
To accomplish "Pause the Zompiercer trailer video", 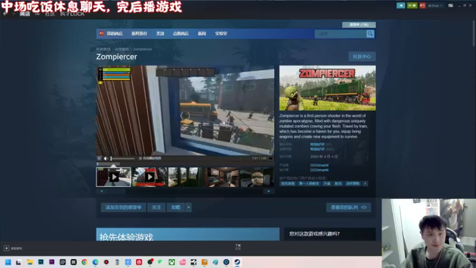I will click(99, 158).
